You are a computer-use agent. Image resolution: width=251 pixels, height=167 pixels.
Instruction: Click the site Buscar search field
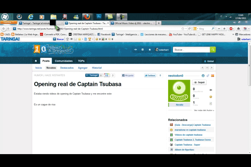(191, 50)
